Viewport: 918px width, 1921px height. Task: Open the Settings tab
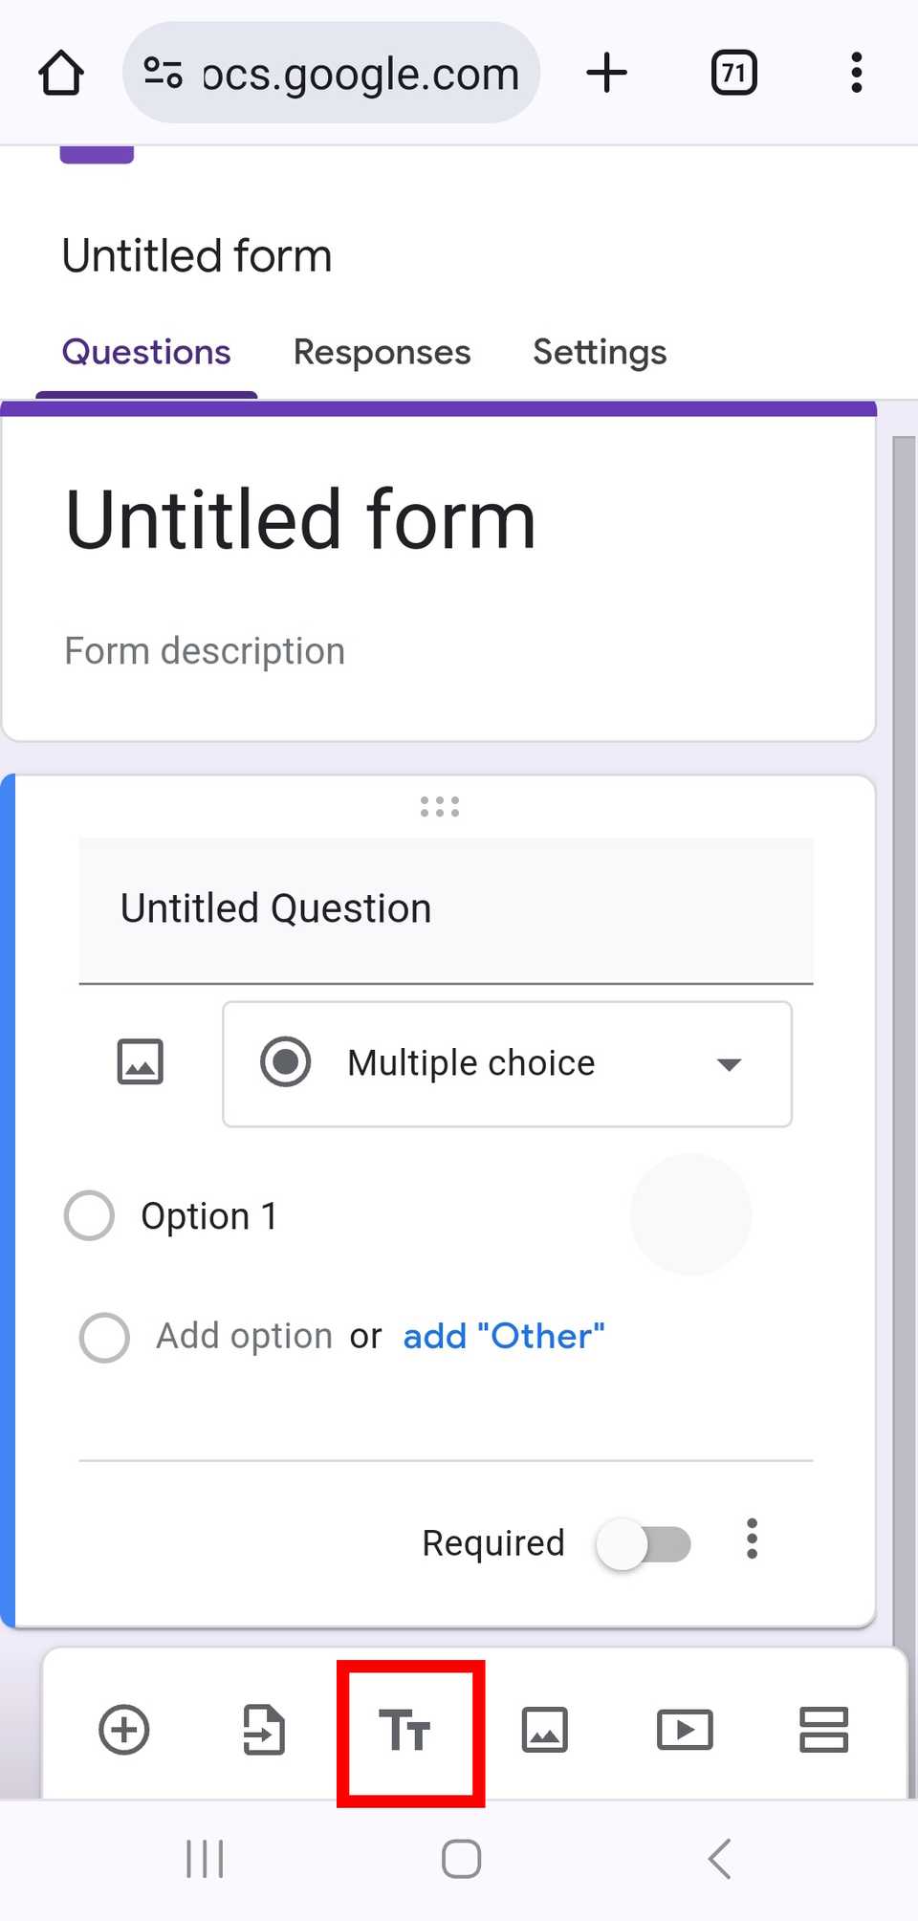coord(600,352)
